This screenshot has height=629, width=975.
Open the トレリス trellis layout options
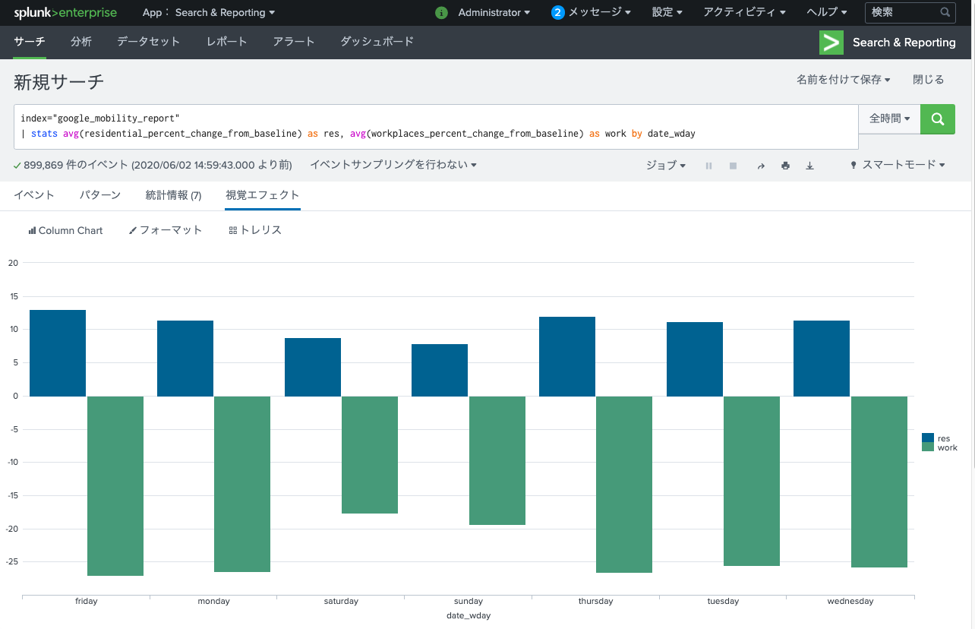[254, 230]
